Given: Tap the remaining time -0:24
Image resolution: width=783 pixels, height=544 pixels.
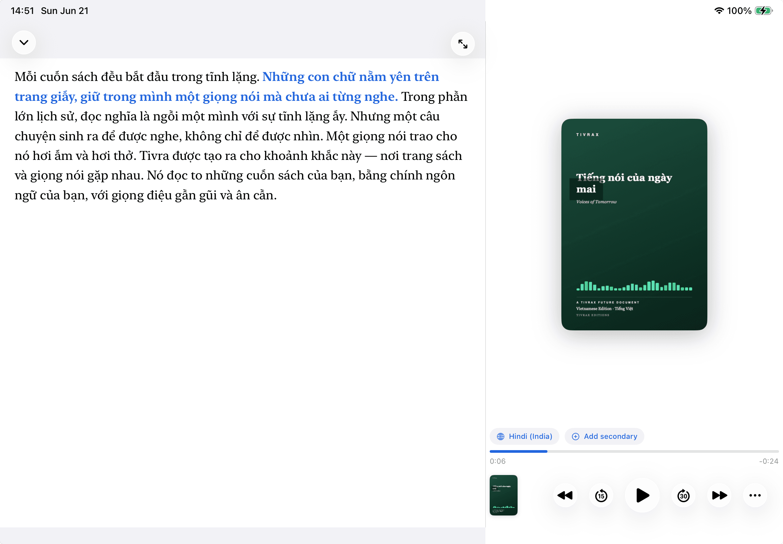Looking at the screenshot, I should [769, 461].
